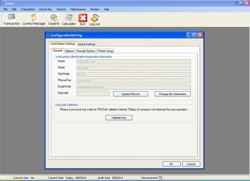
Task: Click the Guest window title icon
Action: [x=3, y=3]
